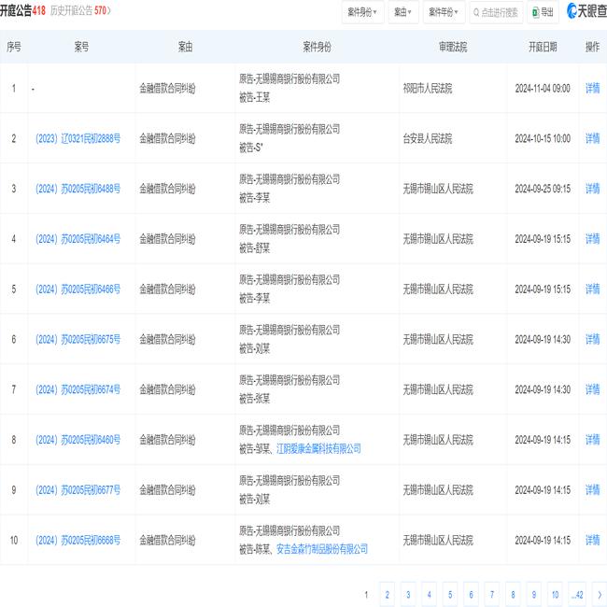
Task: Open case (2024)苏0205民初6675号
Action: (x=78, y=340)
